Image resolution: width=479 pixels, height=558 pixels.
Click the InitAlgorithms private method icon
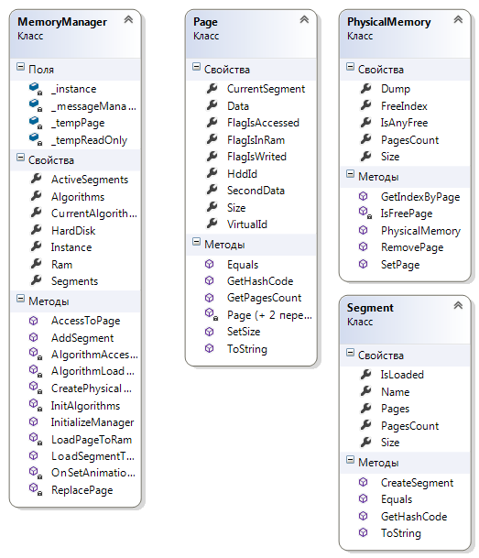(x=35, y=405)
